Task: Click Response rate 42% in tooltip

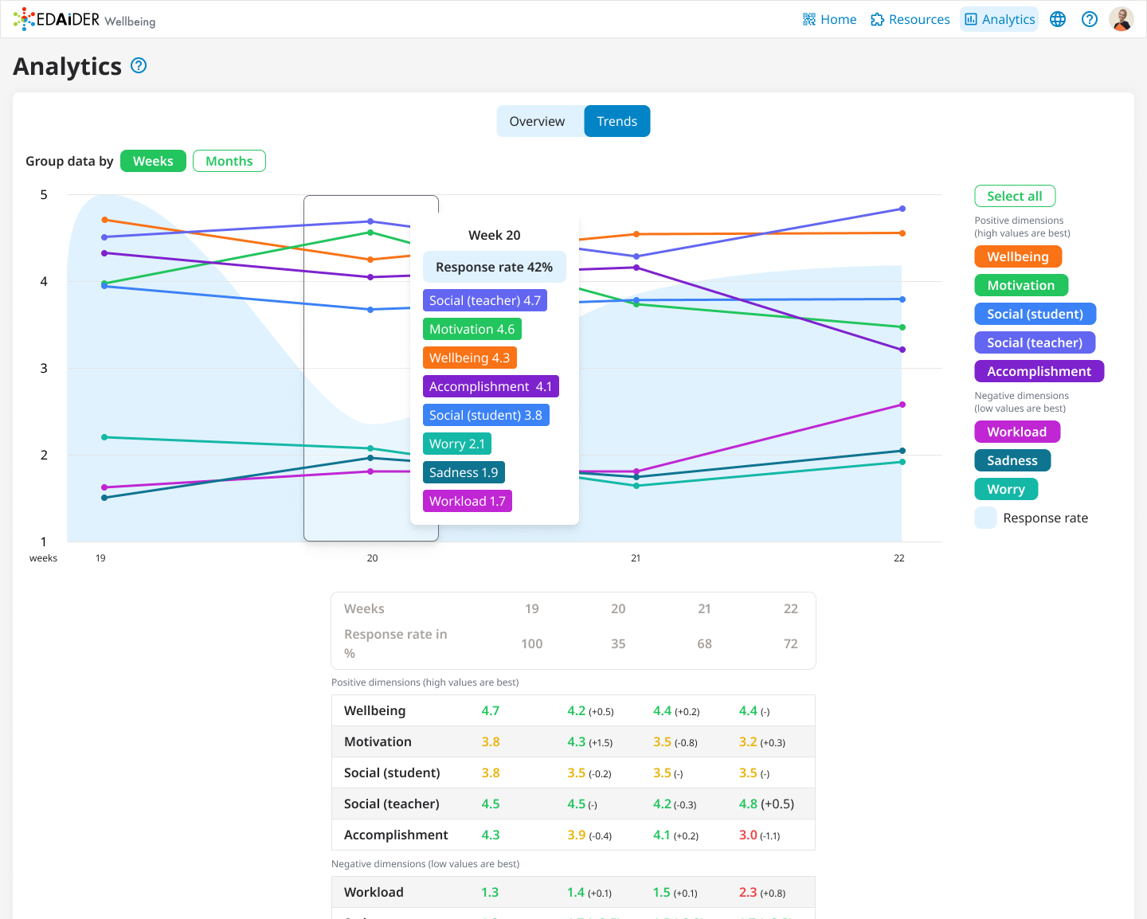Action: click(495, 267)
